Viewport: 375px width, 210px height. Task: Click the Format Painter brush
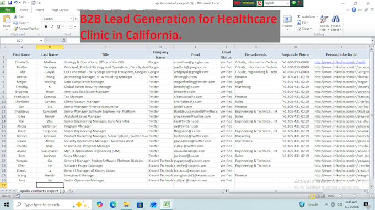[x=26, y=29]
